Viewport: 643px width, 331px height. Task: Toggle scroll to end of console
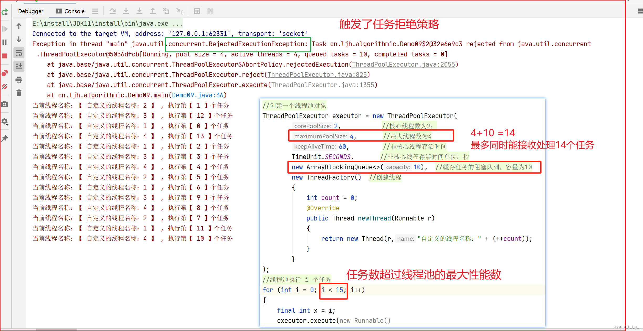pos(19,66)
